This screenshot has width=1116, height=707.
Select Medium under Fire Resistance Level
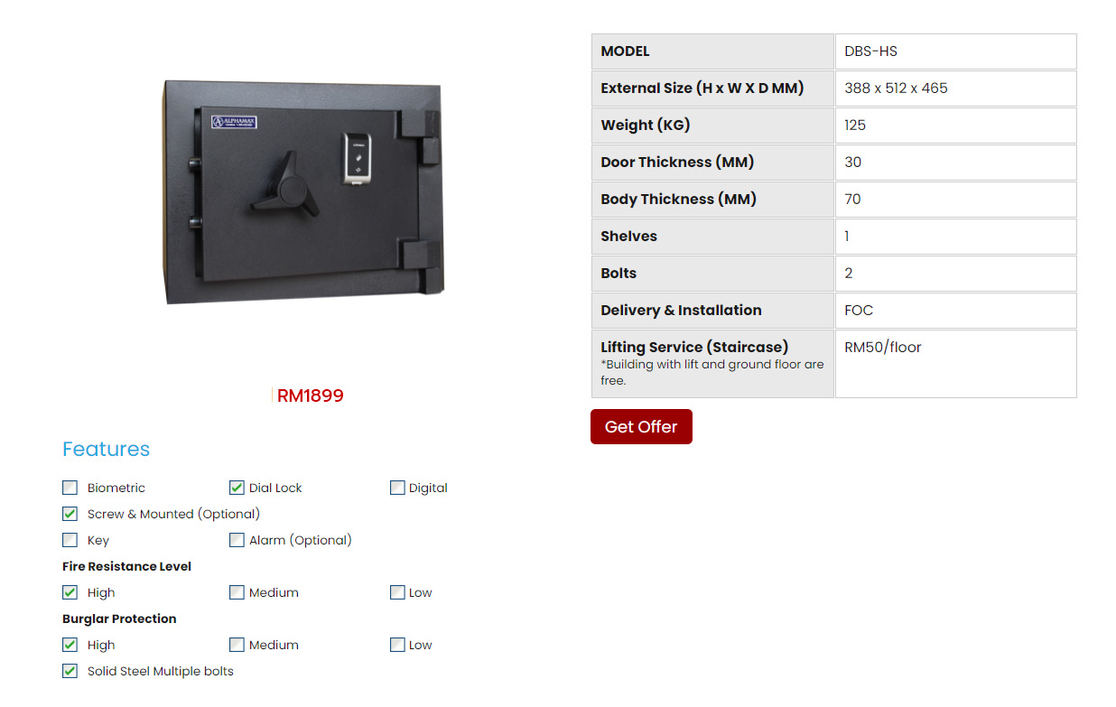pos(237,592)
